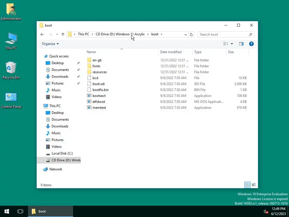This screenshot has width=289, height=217.
Task: Click CD Drive (D:) breadcrumb segment
Action: pyautogui.click(x=120, y=34)
